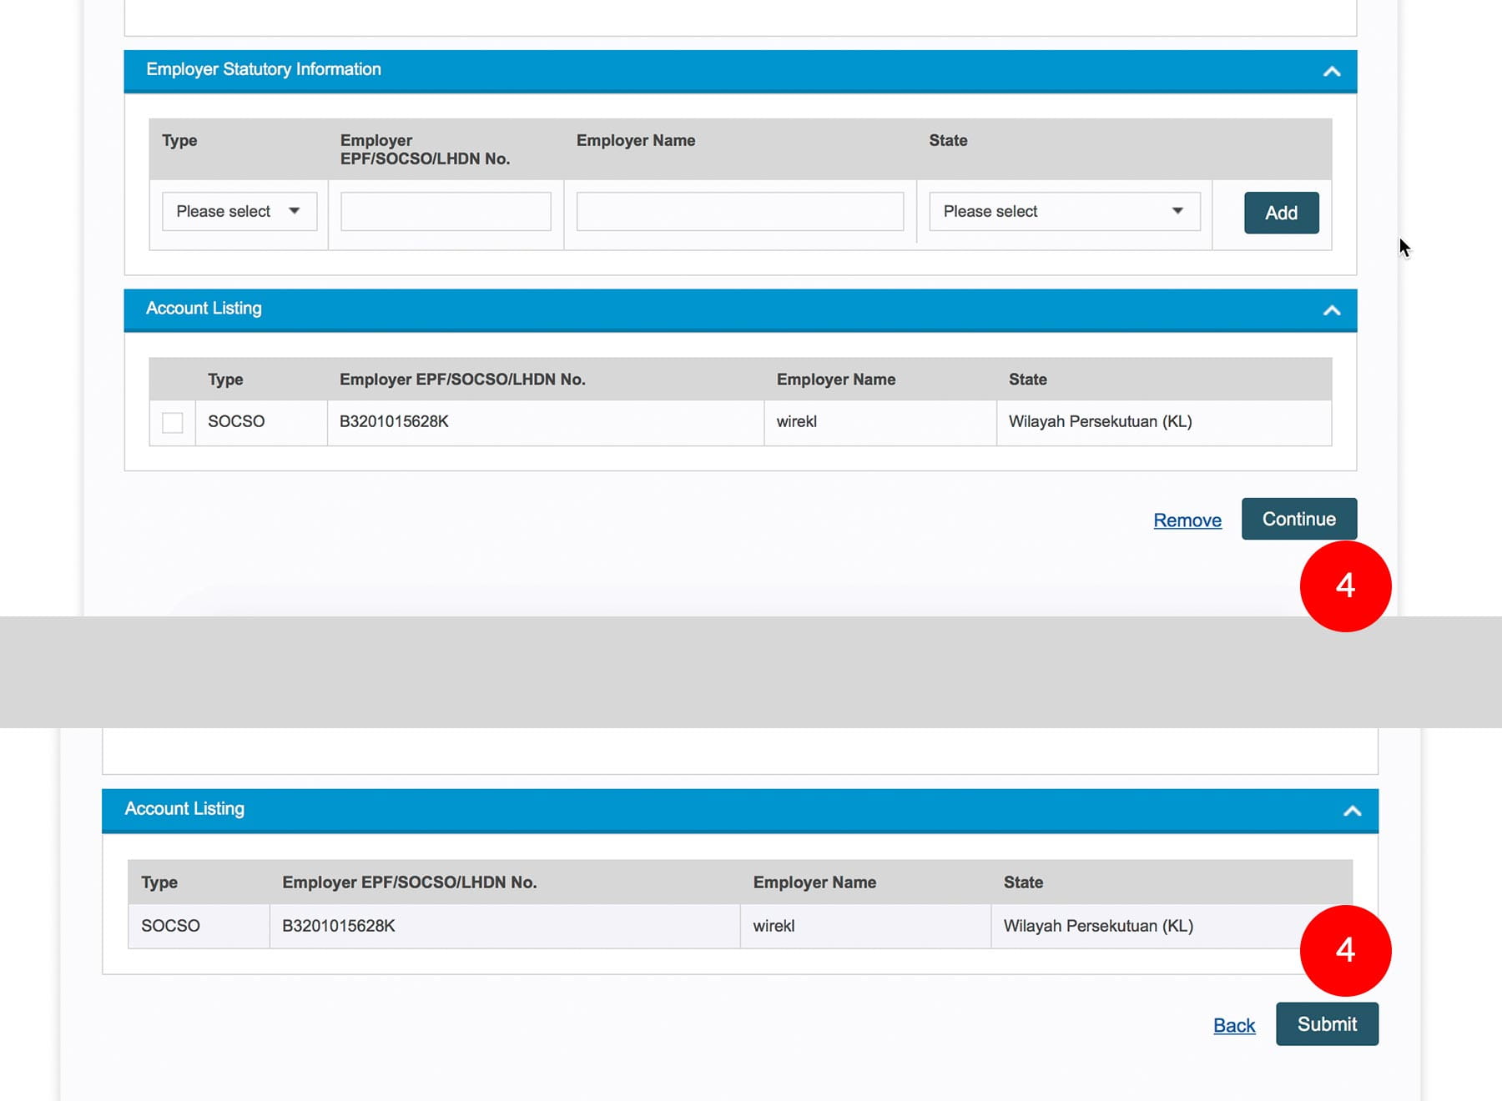Select B3201015628K cell in the checkbox row

coord(394,422)
